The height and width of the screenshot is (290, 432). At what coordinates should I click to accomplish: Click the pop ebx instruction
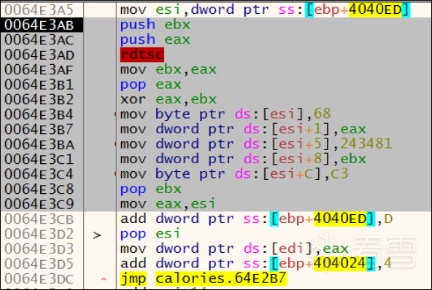[x=151, y=189]
